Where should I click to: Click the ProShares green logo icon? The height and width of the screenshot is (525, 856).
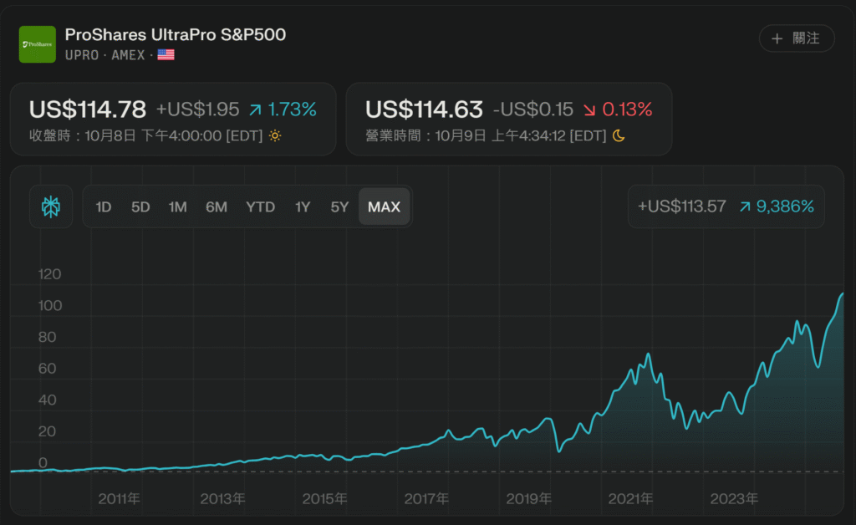(37, 44)
